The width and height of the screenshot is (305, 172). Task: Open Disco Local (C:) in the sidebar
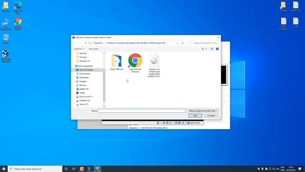coord(86,97)
